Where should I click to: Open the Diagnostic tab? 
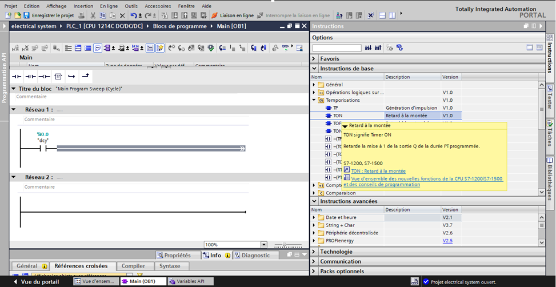(255, 256)
